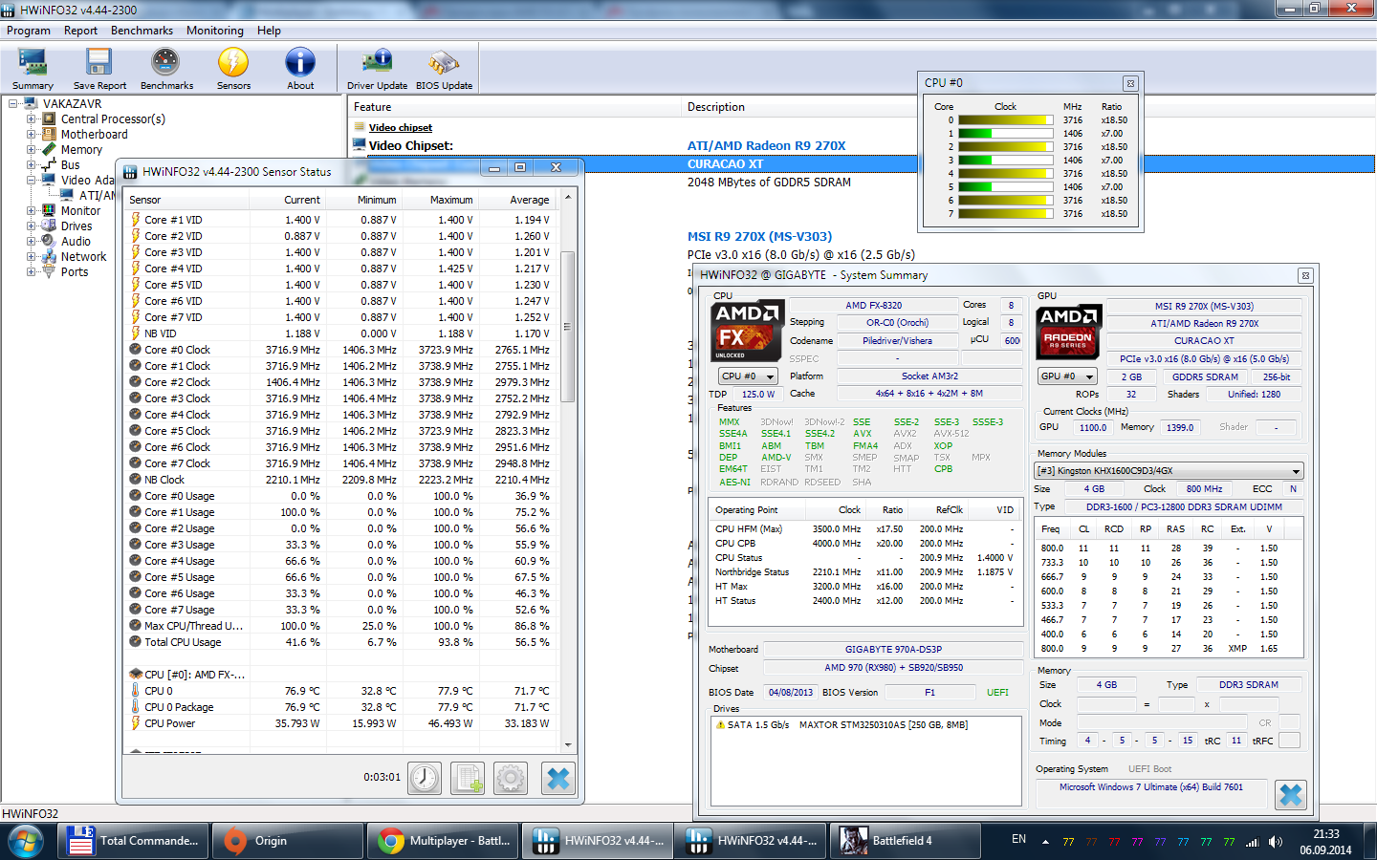Switch to Total Commander on the taskbar
Screen dimensions: 1377x860
133,841
